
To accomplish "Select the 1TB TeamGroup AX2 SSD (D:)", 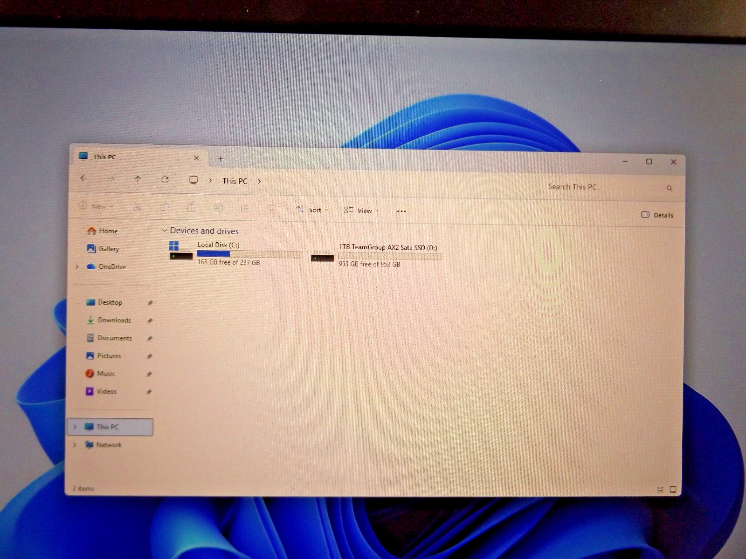I will tap(377, 255).
